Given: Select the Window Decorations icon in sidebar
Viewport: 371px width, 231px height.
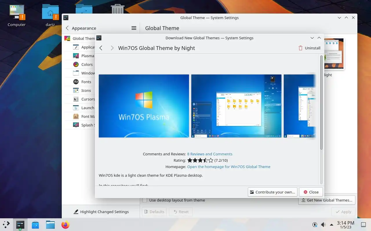Looking at the screenshot, I should 76,73.
